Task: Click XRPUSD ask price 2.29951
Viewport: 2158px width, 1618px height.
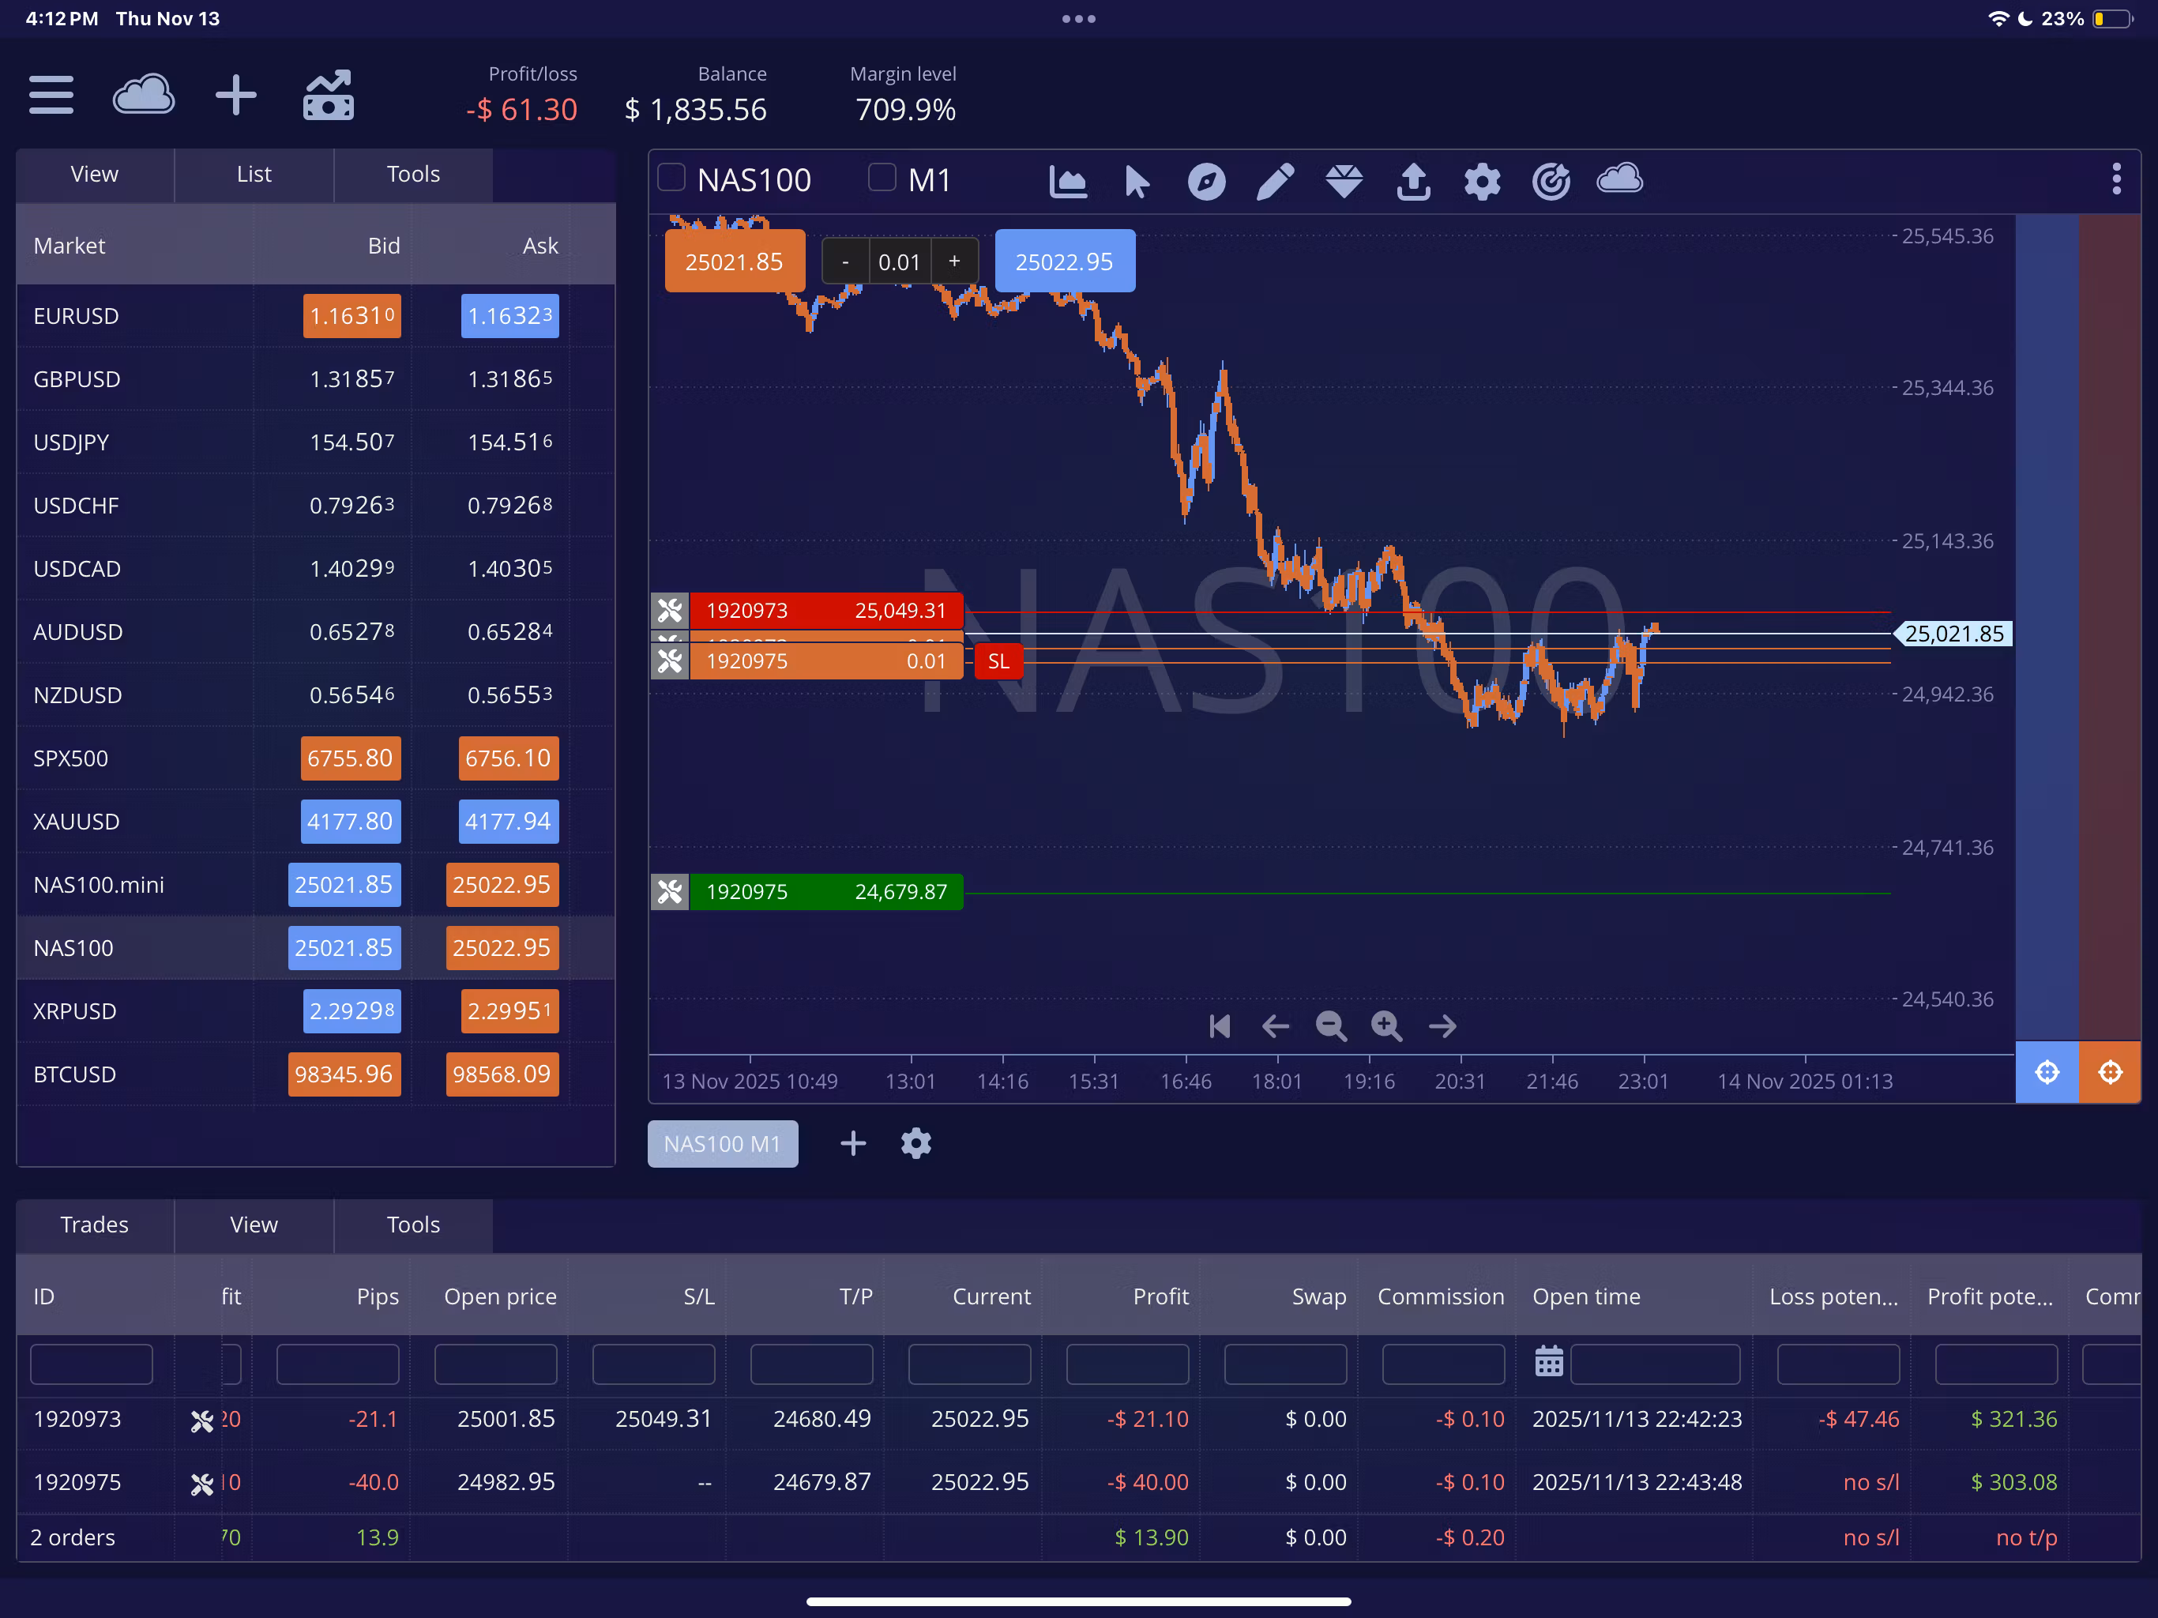Action: [510, 1011]
